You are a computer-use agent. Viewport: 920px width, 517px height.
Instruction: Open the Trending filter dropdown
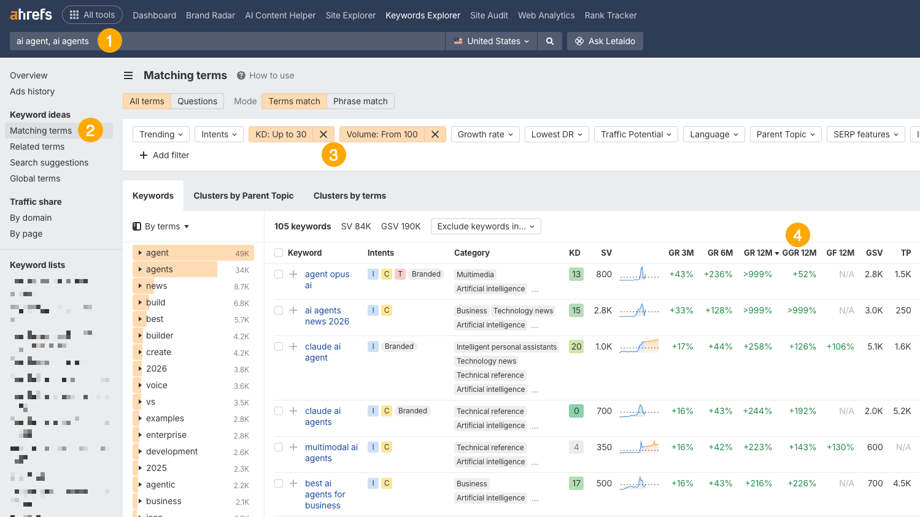coord(161,134)
